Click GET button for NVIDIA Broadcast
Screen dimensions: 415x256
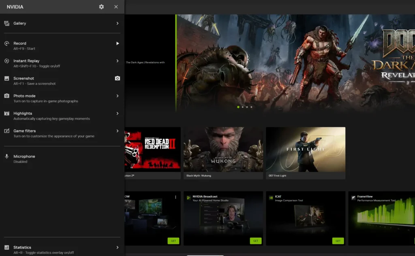click(x=256, y=241)
